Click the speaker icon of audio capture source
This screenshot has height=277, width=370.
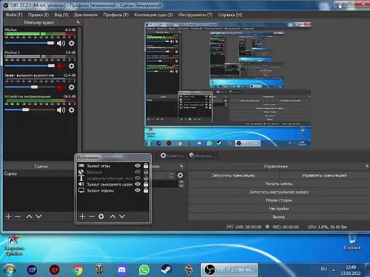tap(81, 184)
